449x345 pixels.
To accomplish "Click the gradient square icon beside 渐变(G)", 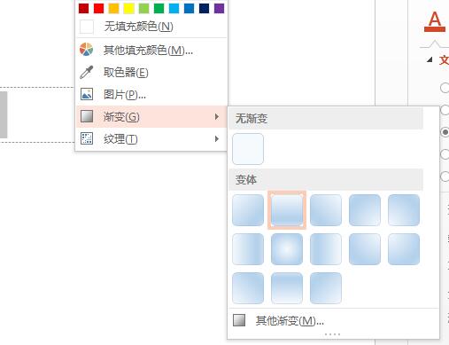I will 87,116.
